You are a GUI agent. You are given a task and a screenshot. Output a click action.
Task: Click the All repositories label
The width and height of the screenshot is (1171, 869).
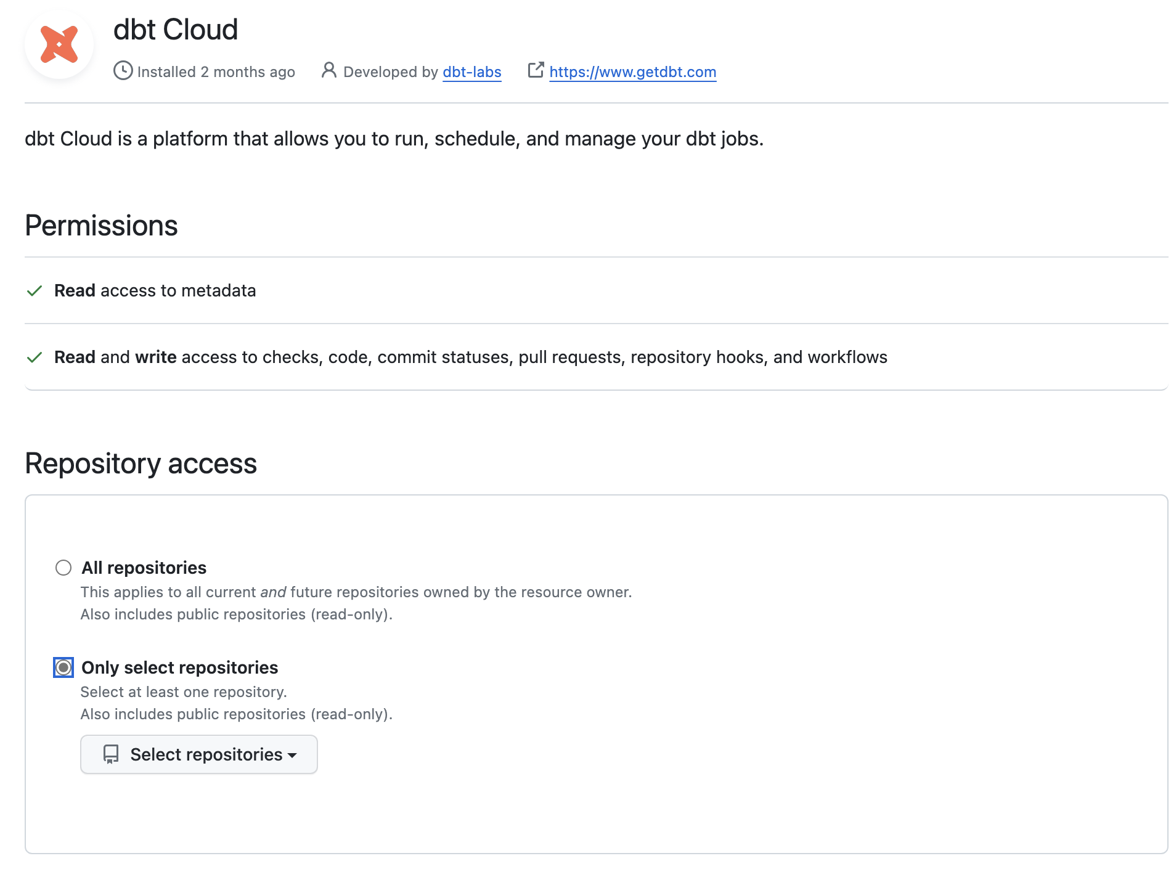144,568
